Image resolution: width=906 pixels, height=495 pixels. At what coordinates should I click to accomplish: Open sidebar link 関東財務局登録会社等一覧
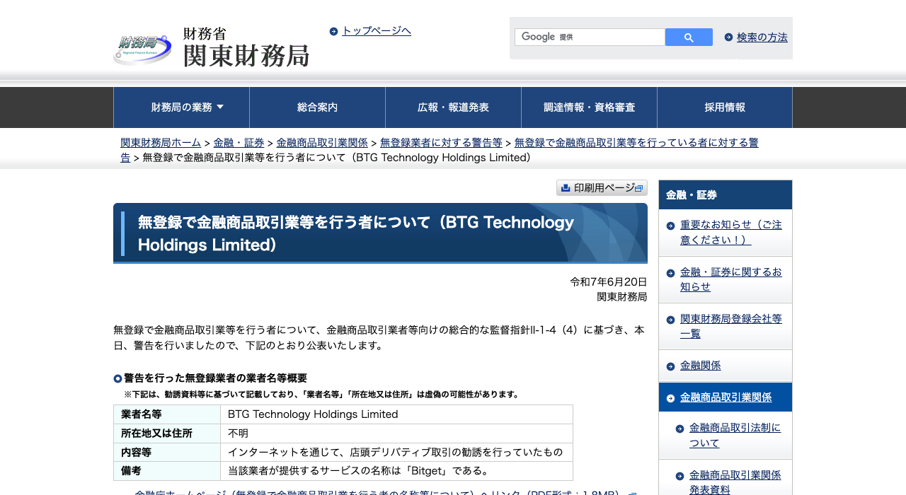(731, 326)
